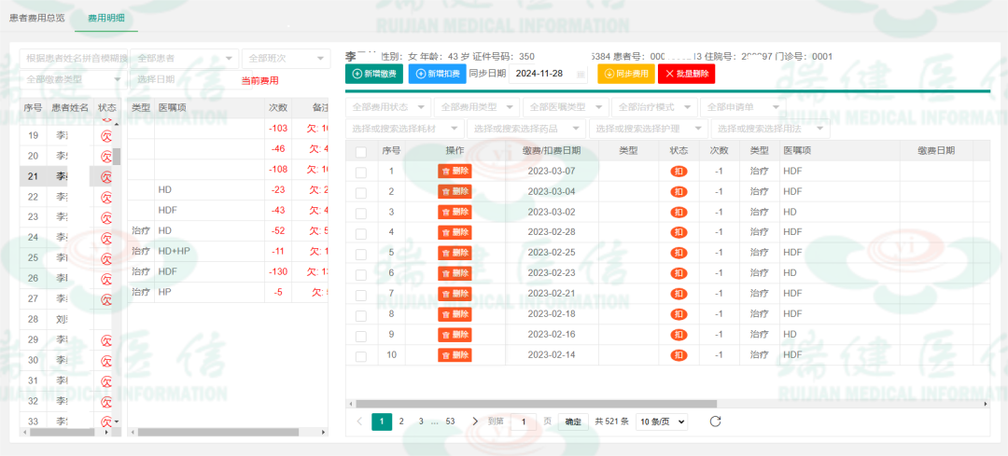Screen dimensions: 1008x456
Task: Check the checkbox for row 7 (2023-02-21)
Action: 361,296
